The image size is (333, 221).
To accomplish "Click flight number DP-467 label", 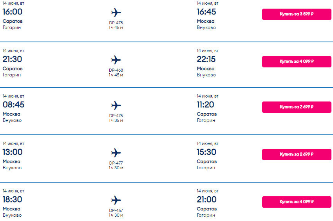I will coord(116,210).
